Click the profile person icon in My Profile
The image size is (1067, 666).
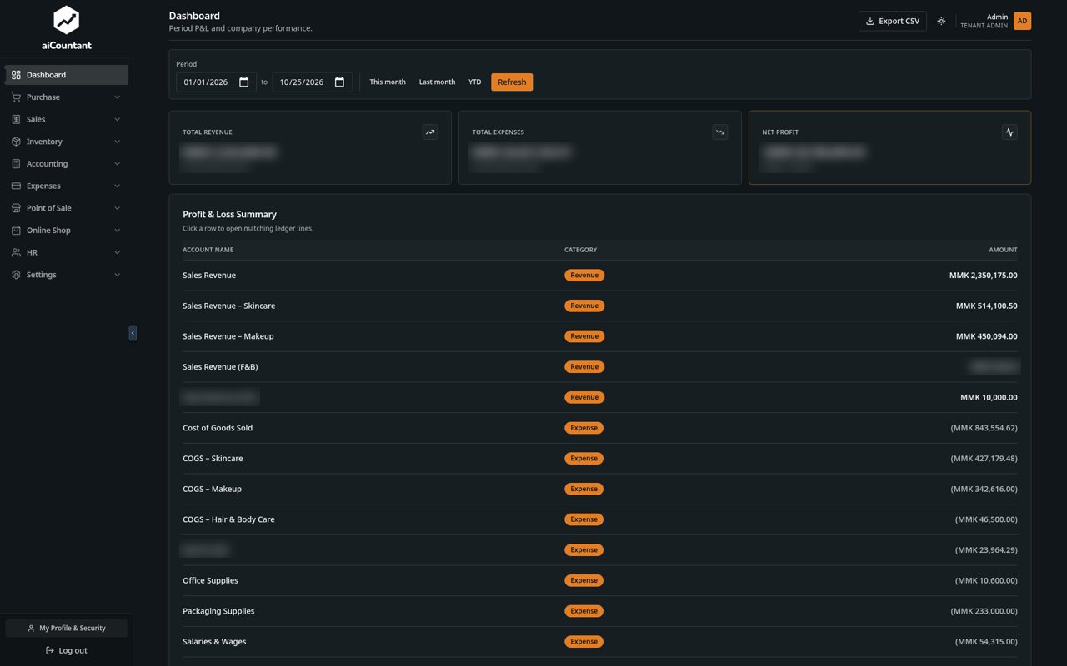pyautogui.click(x=31, y=628)
